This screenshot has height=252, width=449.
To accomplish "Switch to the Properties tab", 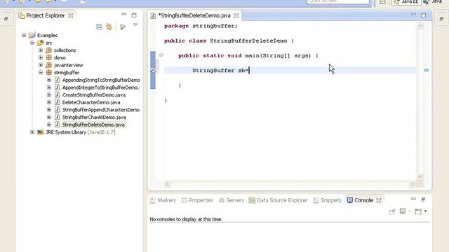I will tap(198, 200).
